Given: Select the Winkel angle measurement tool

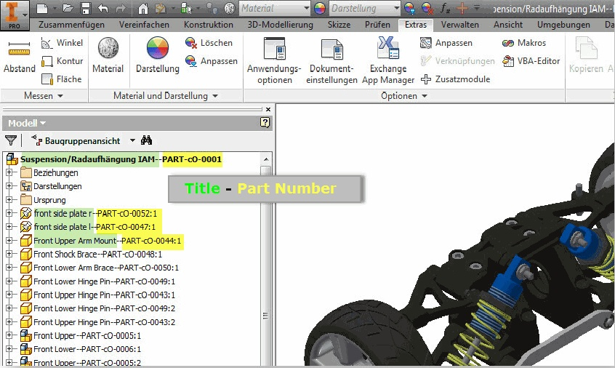Looking at the screenshot, I should point(62,43).
